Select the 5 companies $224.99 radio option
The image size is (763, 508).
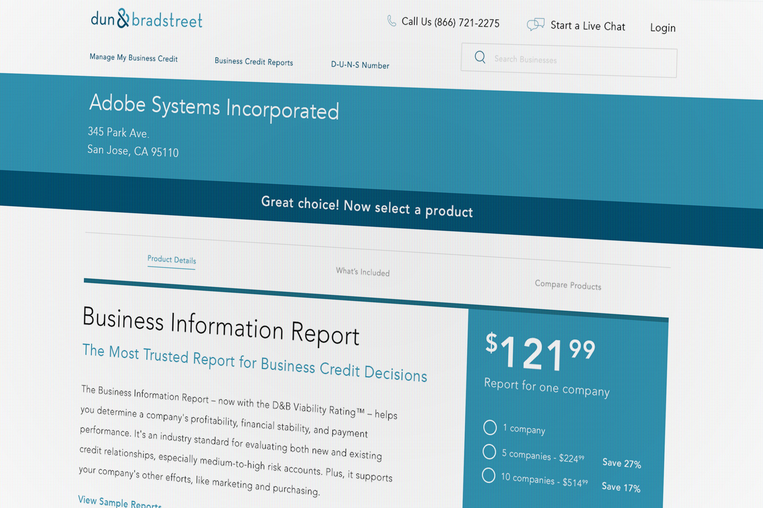tap(489, 452)
